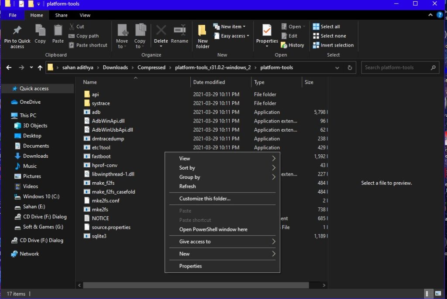
Task: Expand the Sort by submenu
Action: (222, 168)
